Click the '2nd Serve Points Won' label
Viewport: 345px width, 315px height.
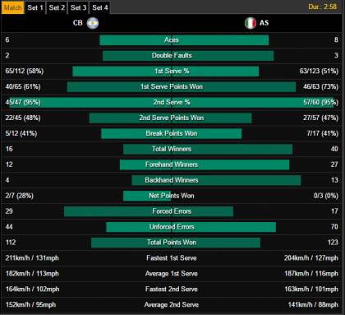[172, 118]
